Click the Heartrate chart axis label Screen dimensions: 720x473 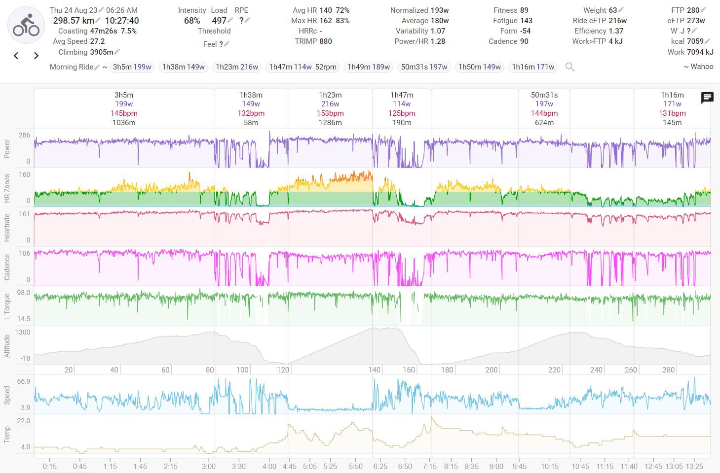7,227
